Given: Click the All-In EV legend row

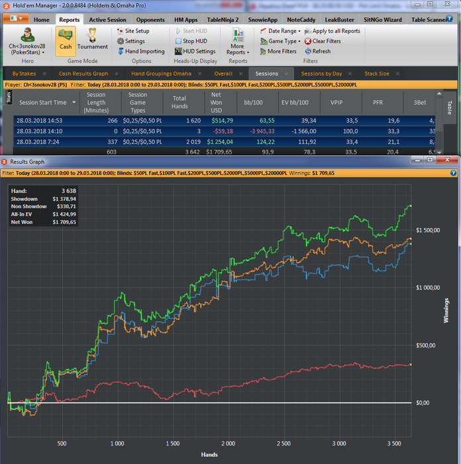Looking at the screenshot, I should pyautogui.click(x=44, y=214).
